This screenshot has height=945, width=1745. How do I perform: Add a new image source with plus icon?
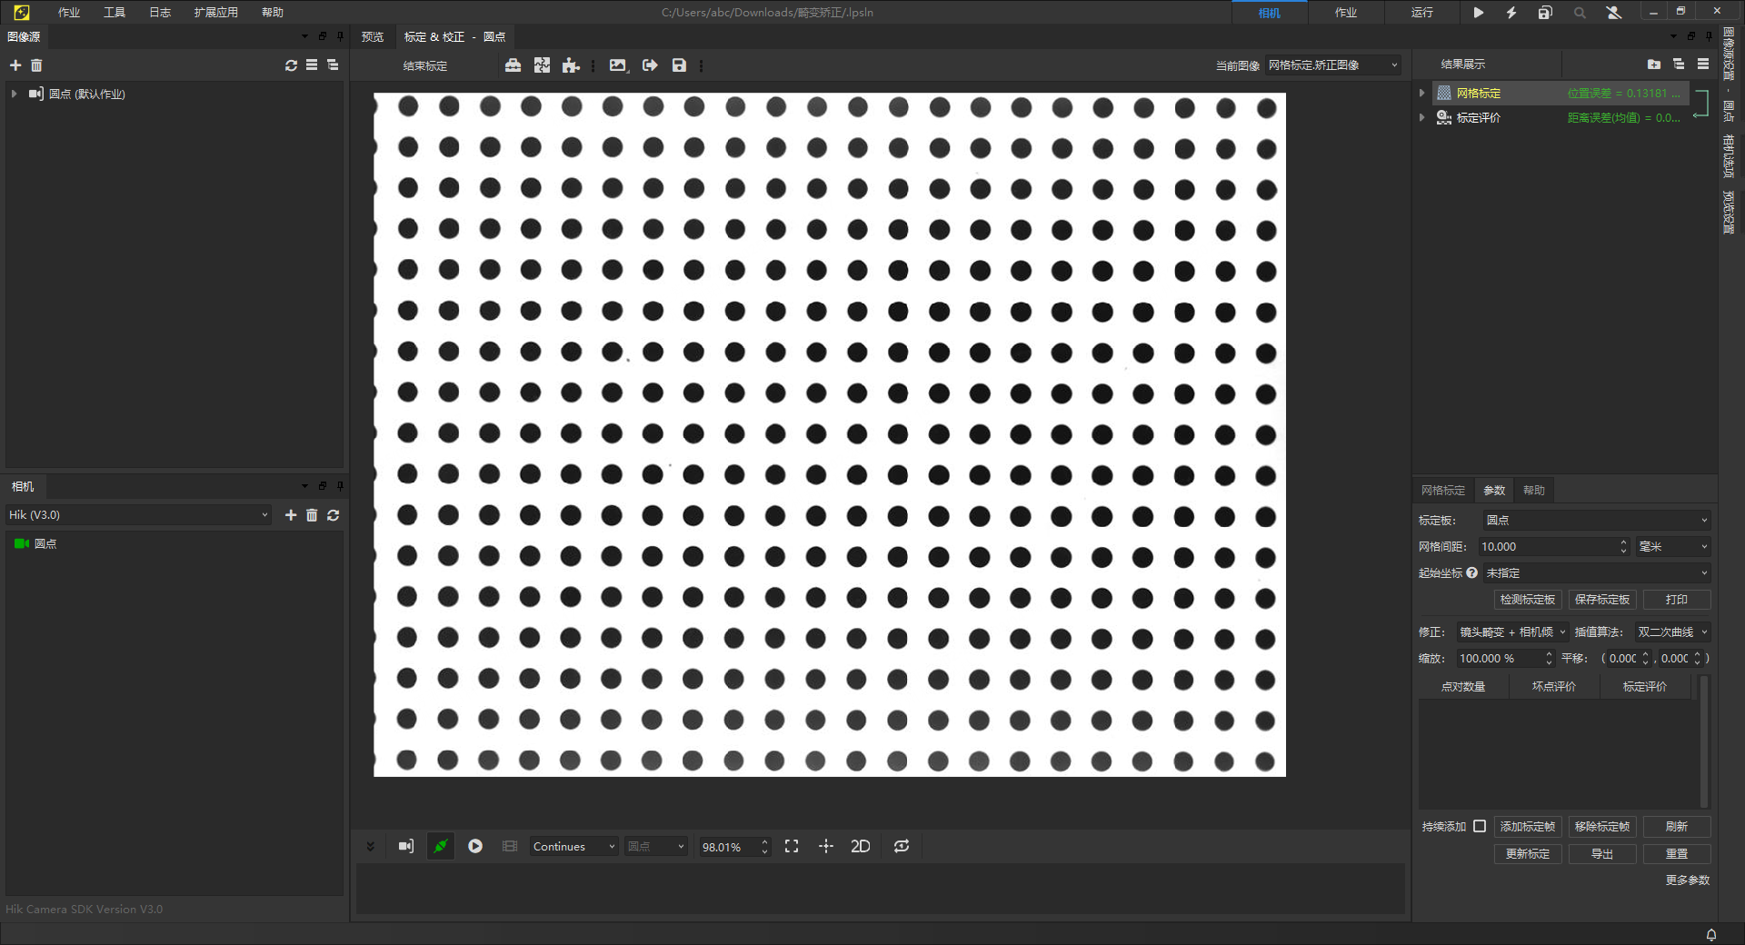15,65
